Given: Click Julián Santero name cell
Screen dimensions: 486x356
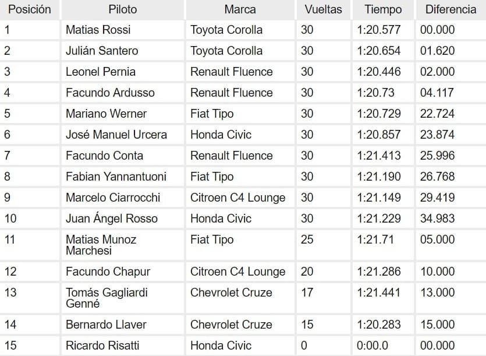Looking at the screenshot, I should click(123, 51).
